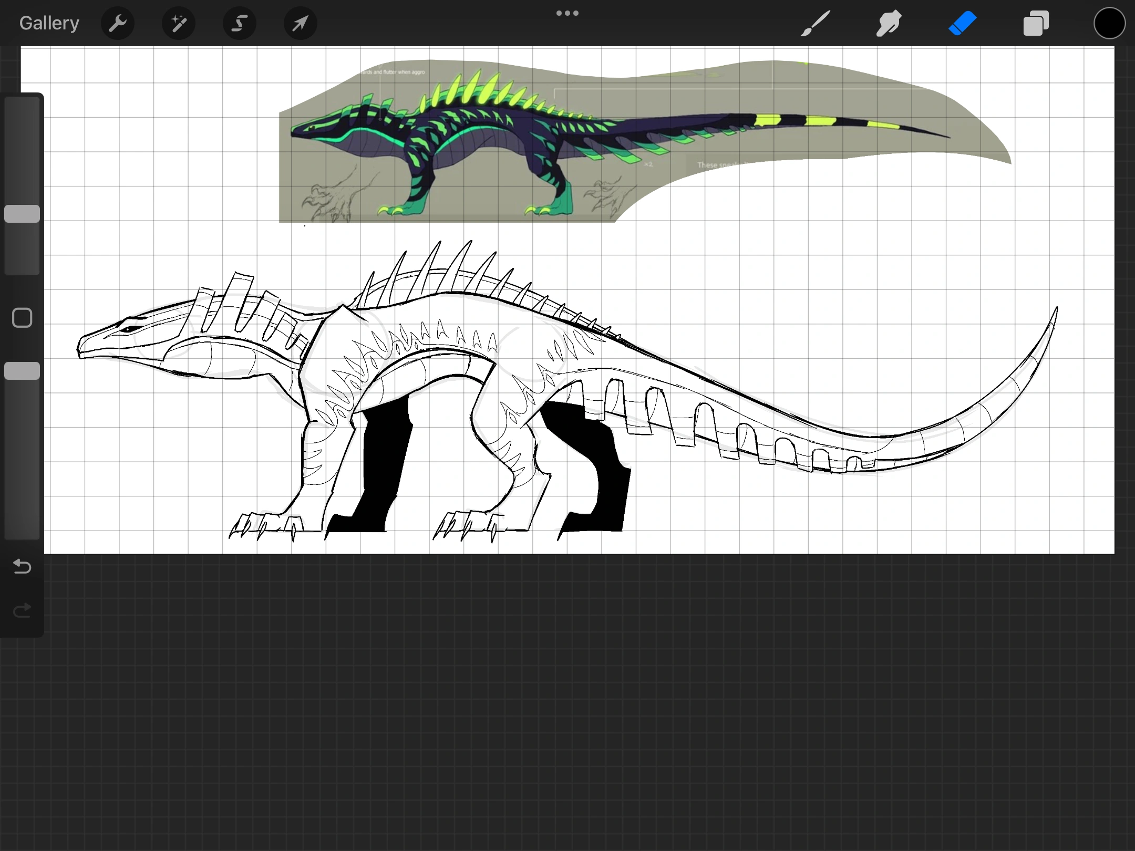Activate the Transform arrow tool
Viewport: 1135px width, 851px height.
click(300, 23)
